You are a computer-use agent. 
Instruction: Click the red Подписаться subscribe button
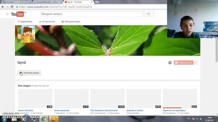coord(184,63)
